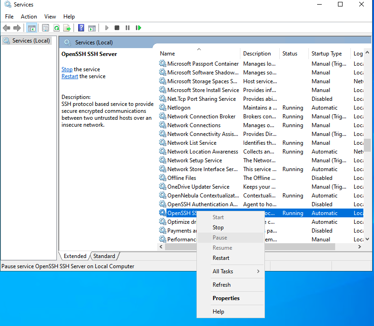
Task: Choose Properties in the context menu
Action: 231,298
